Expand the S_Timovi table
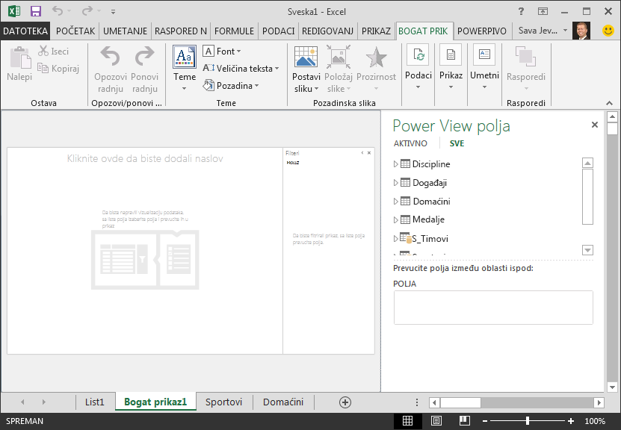Screen dimensions: 621x430 tap(395, 239)
